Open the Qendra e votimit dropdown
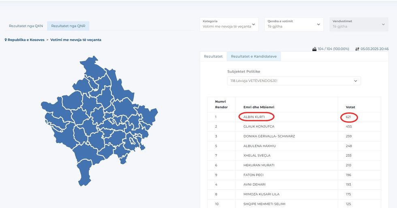Viewport: 397px width, 208px height. (294, 24)
